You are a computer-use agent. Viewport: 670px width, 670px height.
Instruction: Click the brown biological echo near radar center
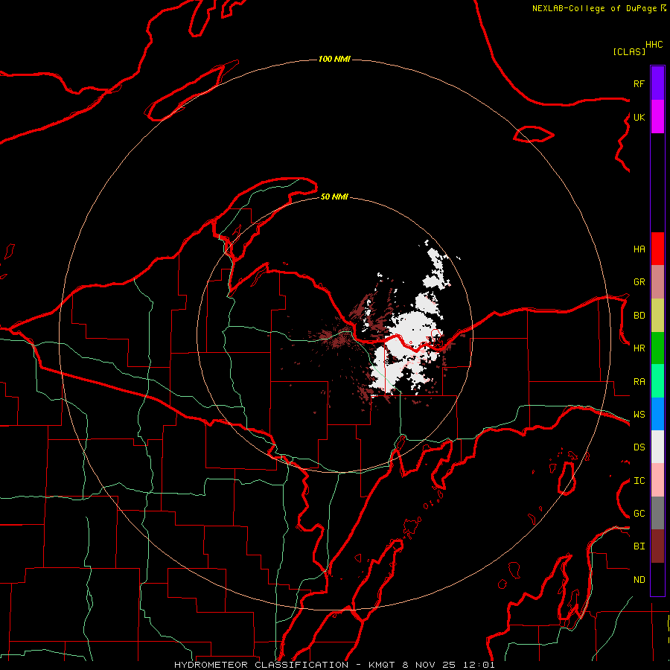(x=337, y=336)
